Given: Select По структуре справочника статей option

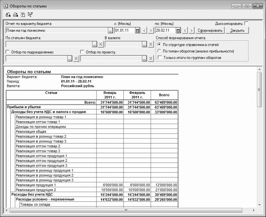Looking at the screenshot, I should 159,44.
